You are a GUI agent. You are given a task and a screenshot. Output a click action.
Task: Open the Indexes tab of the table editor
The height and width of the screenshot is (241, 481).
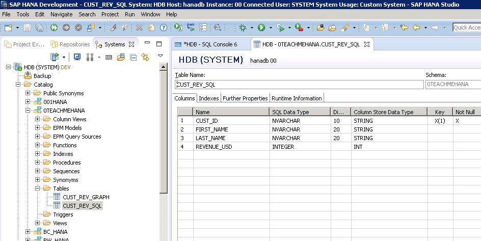pyautogui.click(x=208, y=98)
